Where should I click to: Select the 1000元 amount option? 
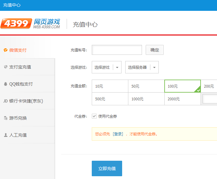tap(146, 99)
